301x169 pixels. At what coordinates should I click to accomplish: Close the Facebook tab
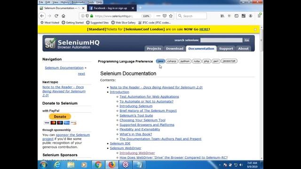coord(133,8)
